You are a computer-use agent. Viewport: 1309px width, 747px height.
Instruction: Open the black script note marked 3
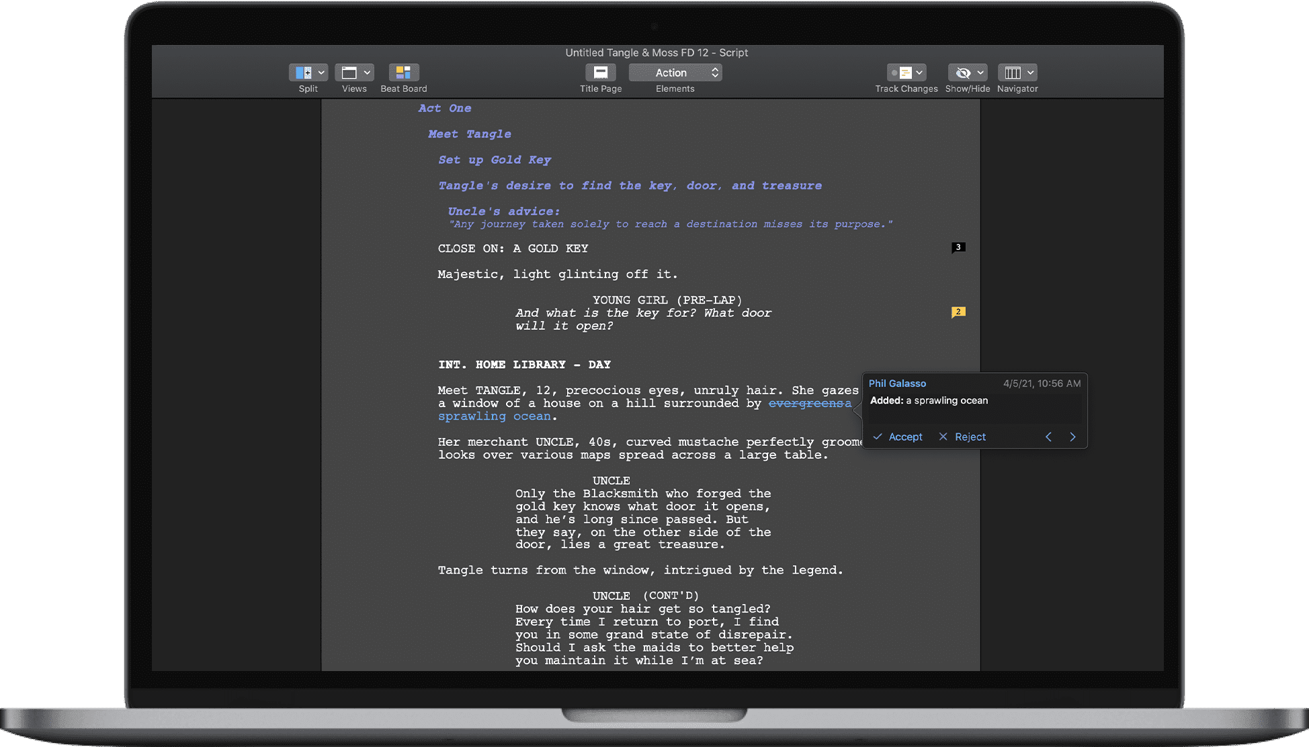(x=958, y=247)
